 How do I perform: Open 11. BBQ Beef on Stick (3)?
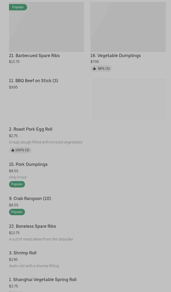(33, 81)
